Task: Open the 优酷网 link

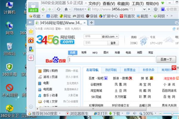Action: click(145, 91)
